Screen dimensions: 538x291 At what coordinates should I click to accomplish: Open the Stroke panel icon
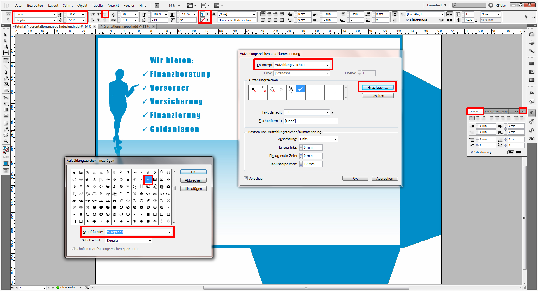coord(532,64)
